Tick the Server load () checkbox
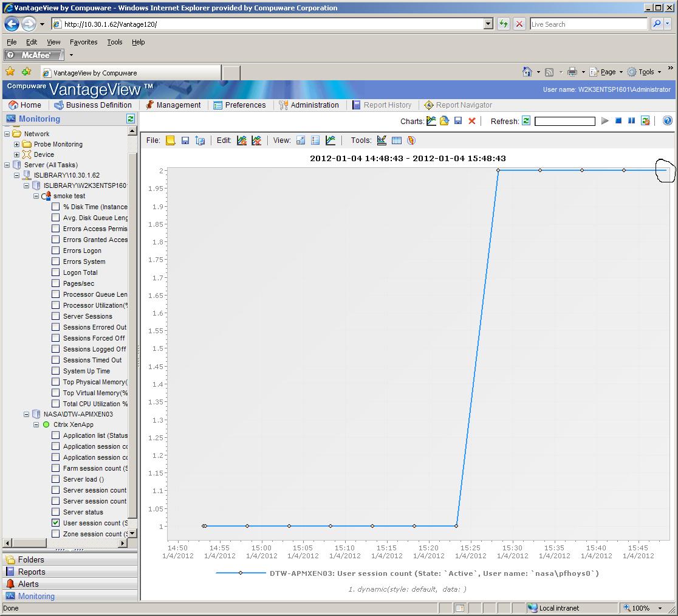 click(x=55, y=479)
